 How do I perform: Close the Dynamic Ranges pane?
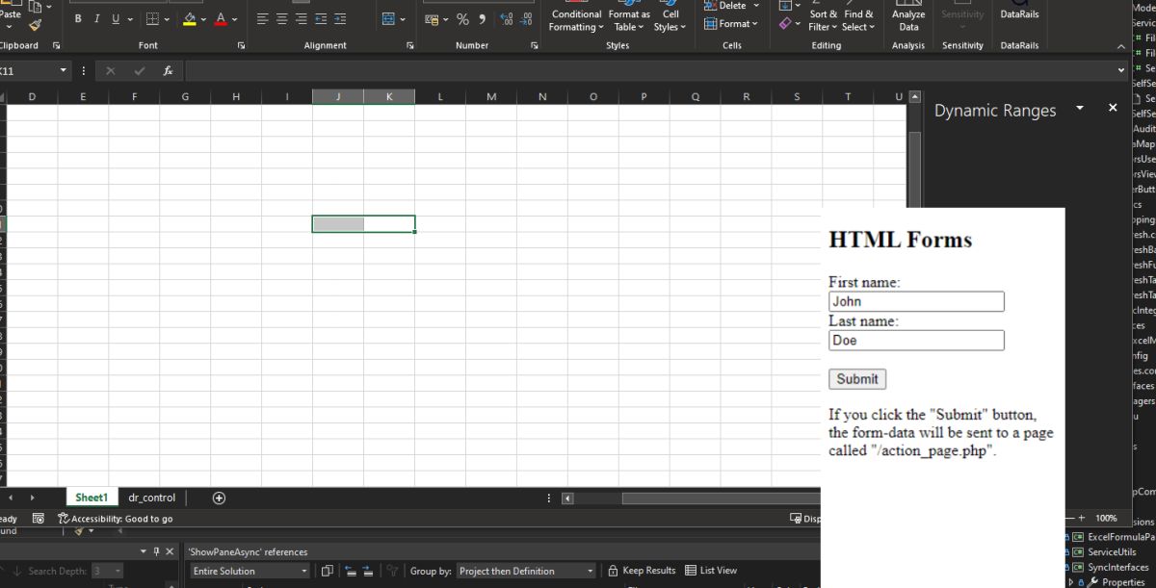[1113, 108]
